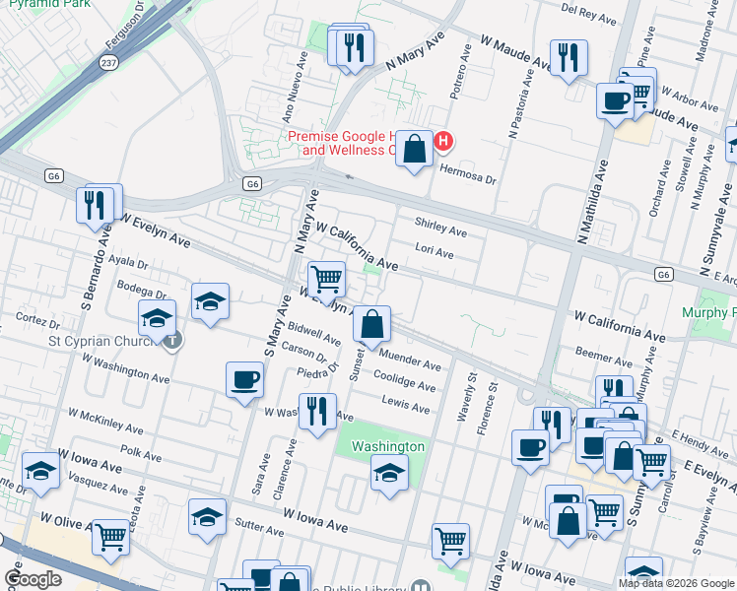Image resolution: width=737 pixels, height=591 pixels.
Task: Click the Map data ©2026 Google attribution
Action: tap(676, 584)
